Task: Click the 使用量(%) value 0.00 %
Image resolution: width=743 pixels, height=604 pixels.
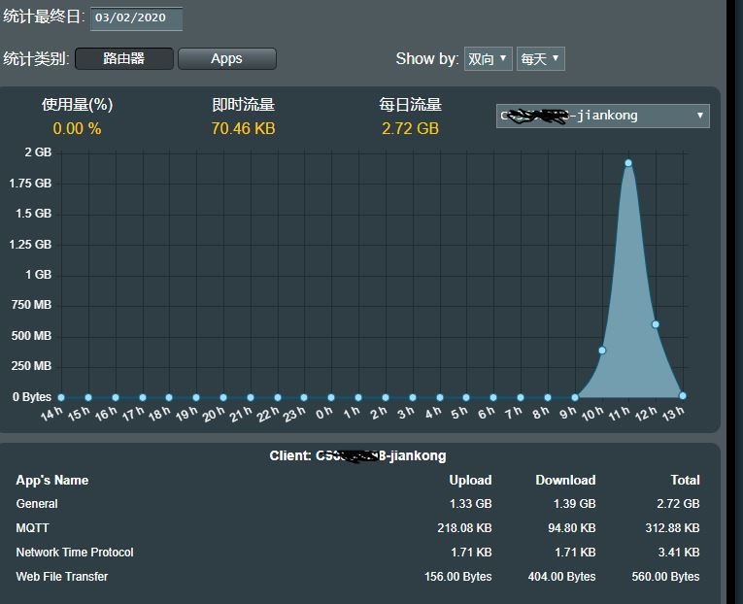Action: point(77,128)
